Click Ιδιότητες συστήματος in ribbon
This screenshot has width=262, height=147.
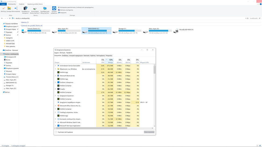pyautogui.click(x=66, y=10)
